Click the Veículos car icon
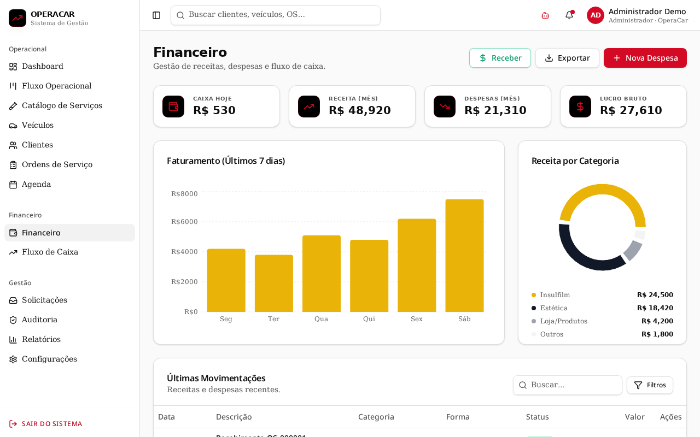 click(13, 126)
